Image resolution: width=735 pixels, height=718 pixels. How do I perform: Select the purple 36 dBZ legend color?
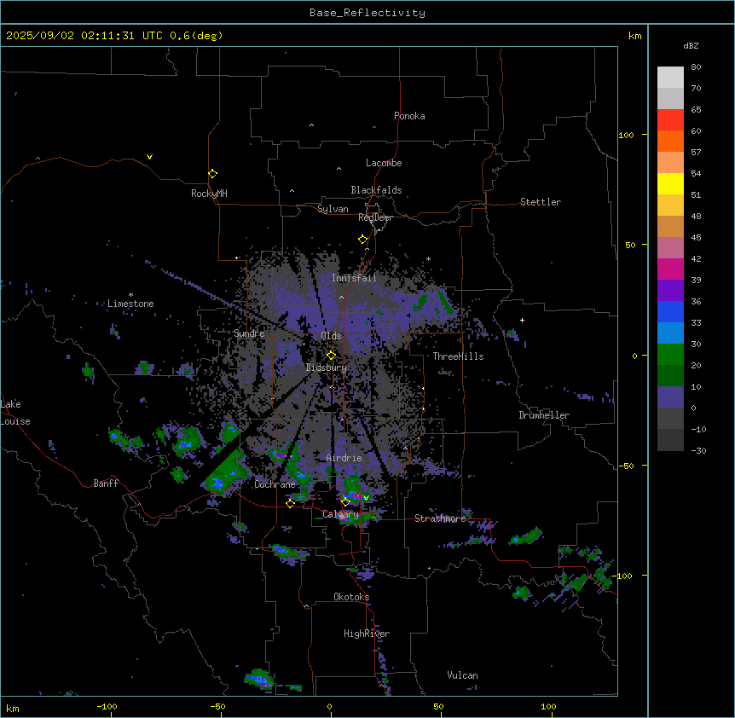click(x=670, y=290)
